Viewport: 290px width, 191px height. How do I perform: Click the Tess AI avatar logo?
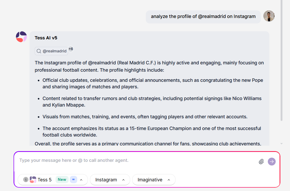pyautogui.click(x=21, y=37)
